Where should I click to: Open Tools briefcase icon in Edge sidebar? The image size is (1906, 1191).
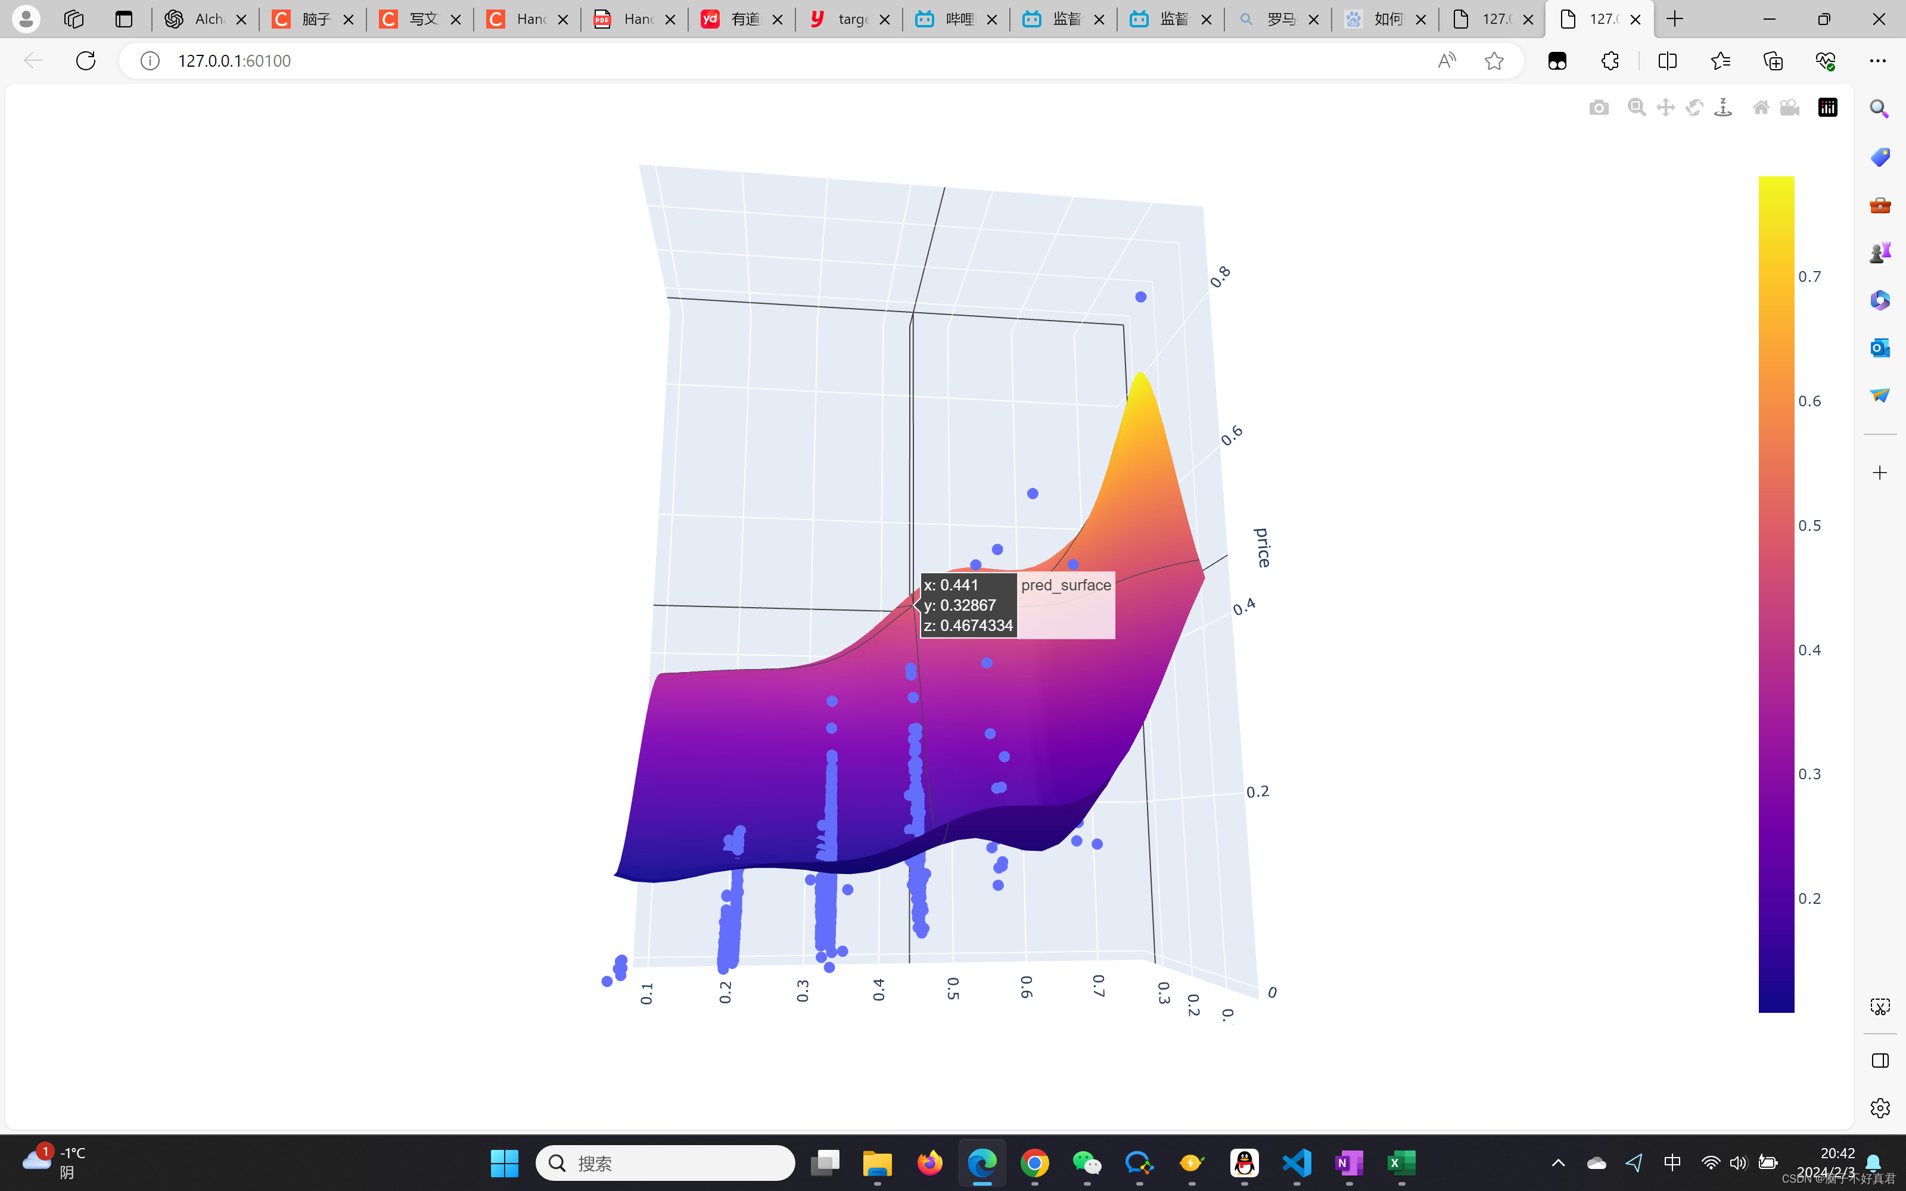[1879, 205]
